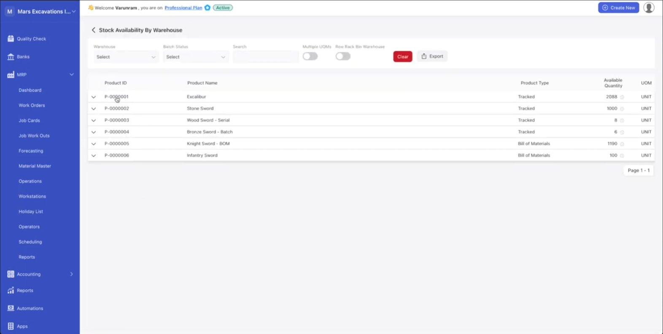Open the Warehouse select dropdown

coord(126,57)
